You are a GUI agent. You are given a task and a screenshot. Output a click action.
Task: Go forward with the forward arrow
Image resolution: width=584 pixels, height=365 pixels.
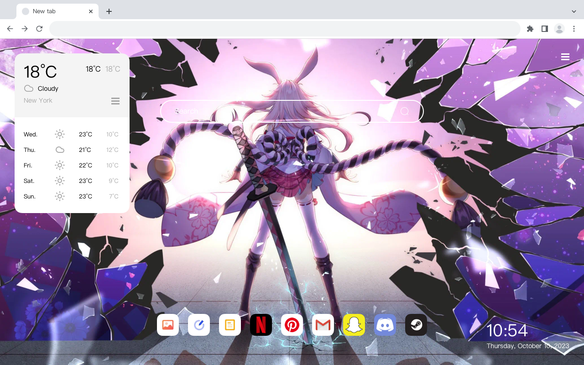25,29
